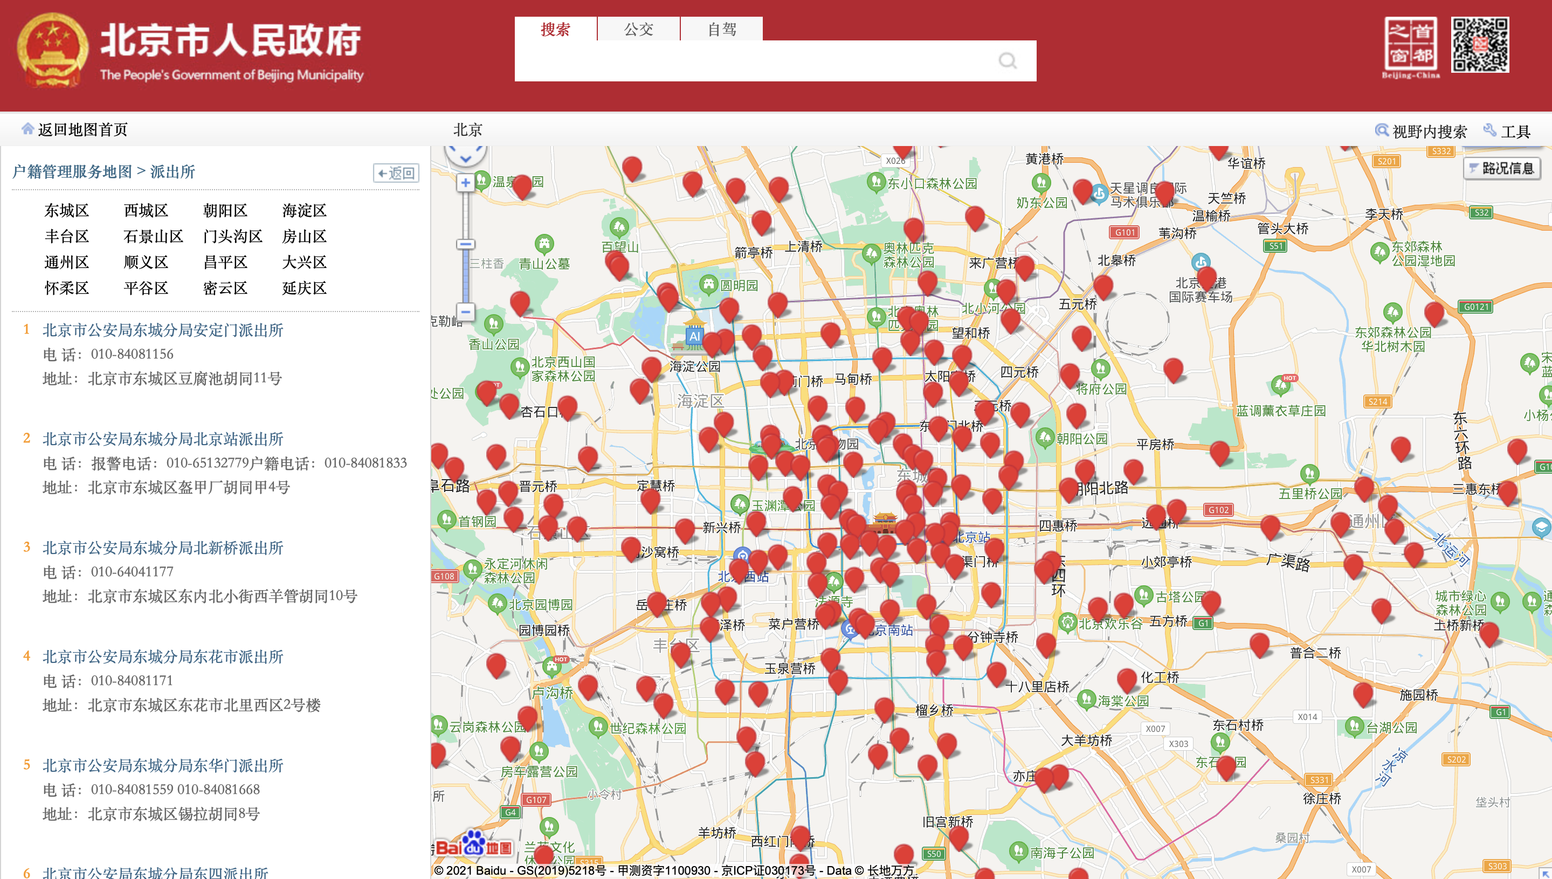The width and height of the screenshot is (1552, 879).
Task: Switch to the 搜索 tab
Action: tap(556, 29)
